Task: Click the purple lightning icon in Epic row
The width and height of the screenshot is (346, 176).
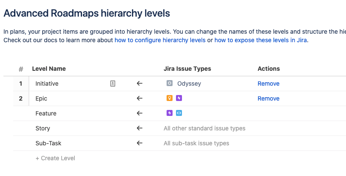Action: (x=179, y=98)
